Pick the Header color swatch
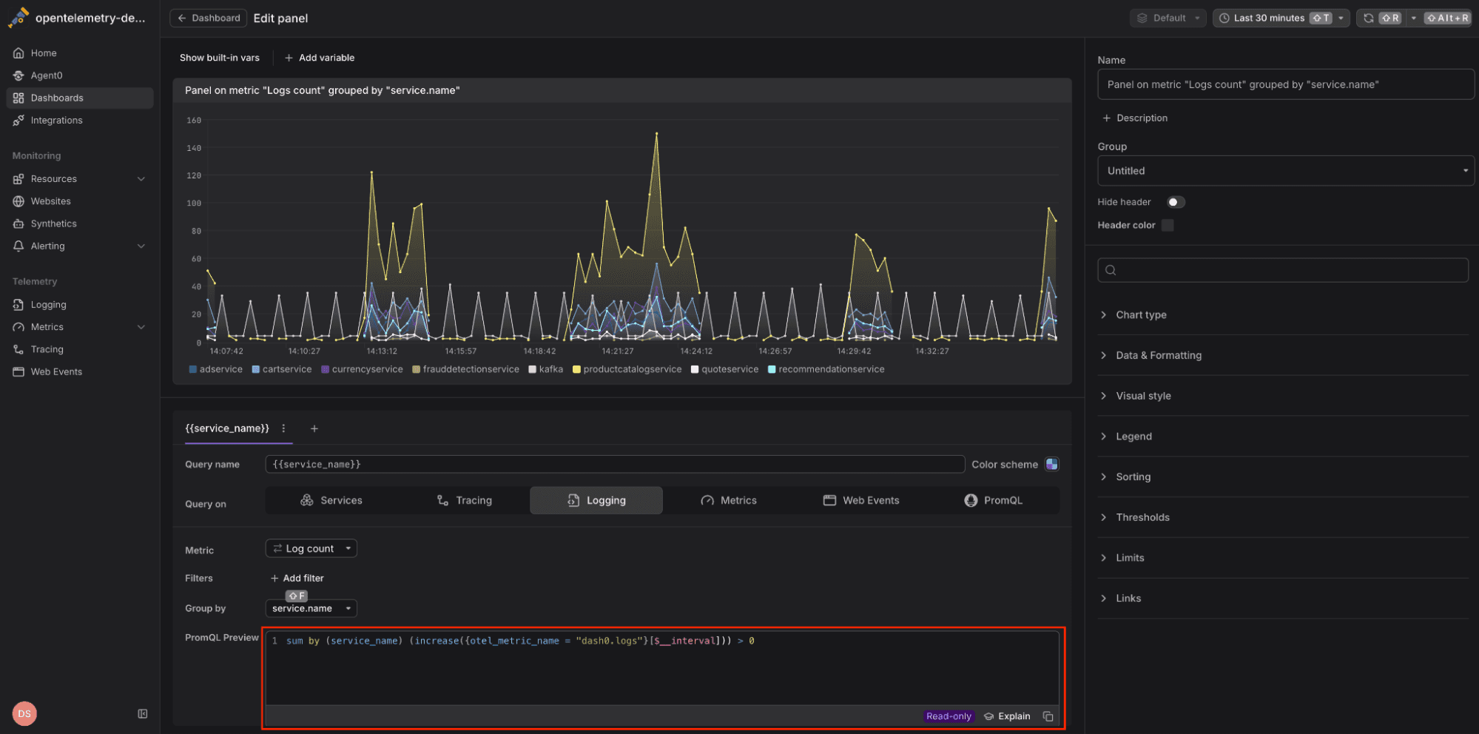This screenshot has width=1479, height=734. [1168, 225]
